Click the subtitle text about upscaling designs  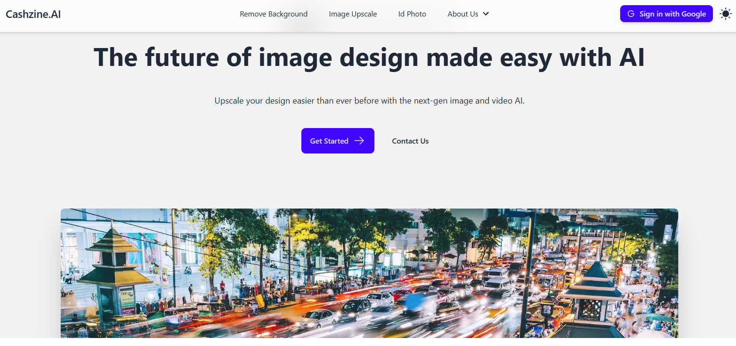click(369, 101)
